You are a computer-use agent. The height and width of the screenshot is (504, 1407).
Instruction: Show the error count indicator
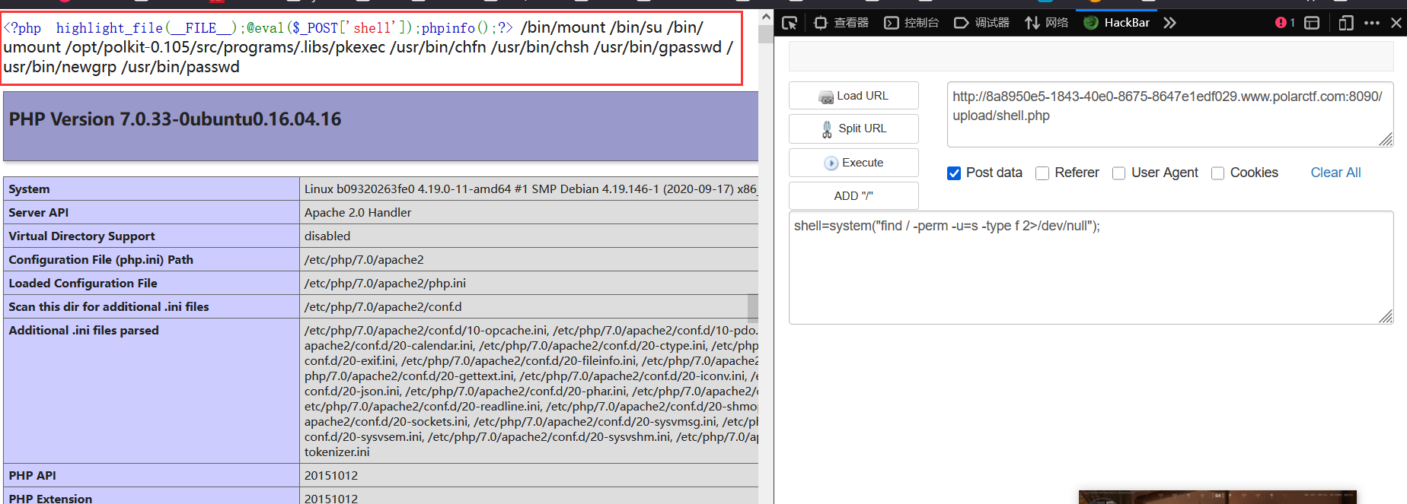click(x=1285, y=23)
